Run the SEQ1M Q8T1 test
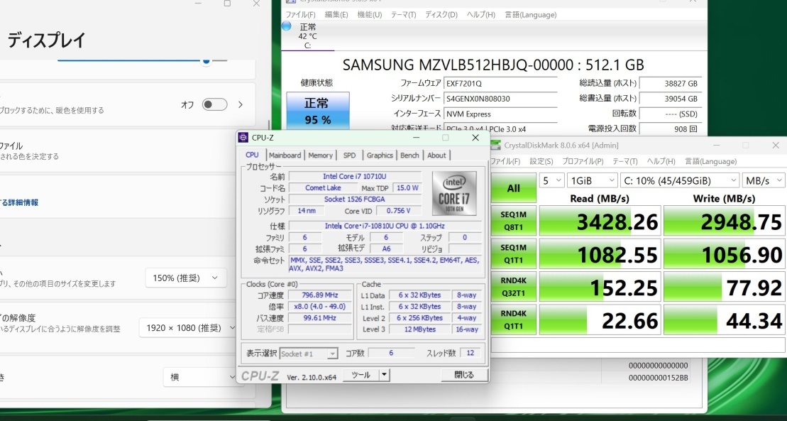Screen dimensions: 787x421 click(513, 221)
